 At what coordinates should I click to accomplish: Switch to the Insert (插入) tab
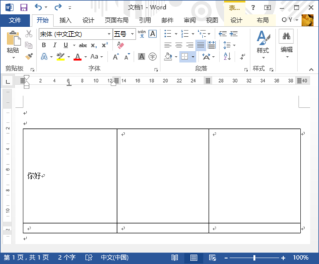coord(65,21)
